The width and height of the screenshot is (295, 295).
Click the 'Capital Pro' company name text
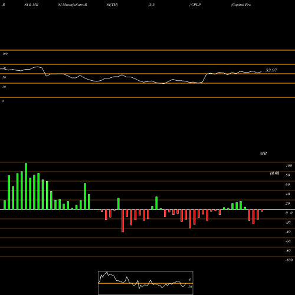pos(241,5)
